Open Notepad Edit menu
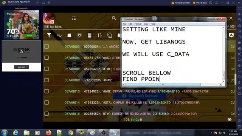 (x=130, y=24)
